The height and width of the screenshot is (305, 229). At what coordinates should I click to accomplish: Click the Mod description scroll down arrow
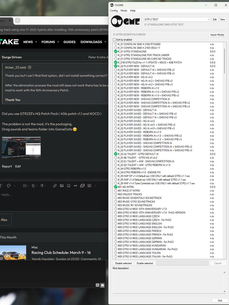(x=224, y=291)
